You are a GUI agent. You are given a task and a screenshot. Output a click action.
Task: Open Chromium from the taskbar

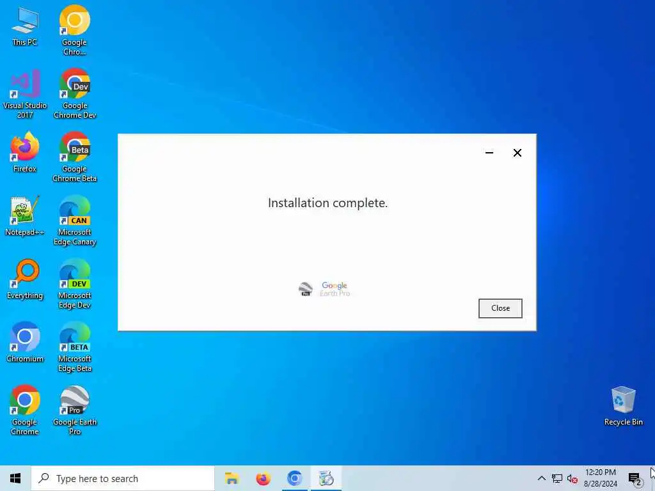click(295, 478)
